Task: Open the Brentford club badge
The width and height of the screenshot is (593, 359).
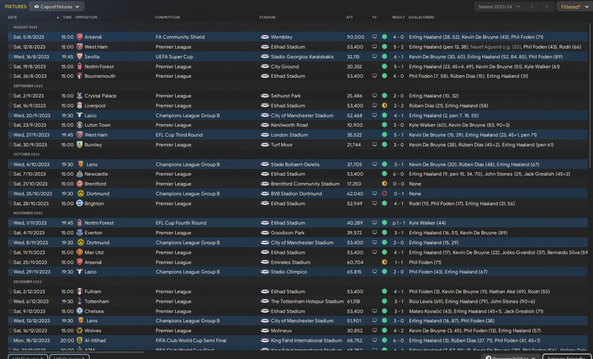Action: [79, 184]
